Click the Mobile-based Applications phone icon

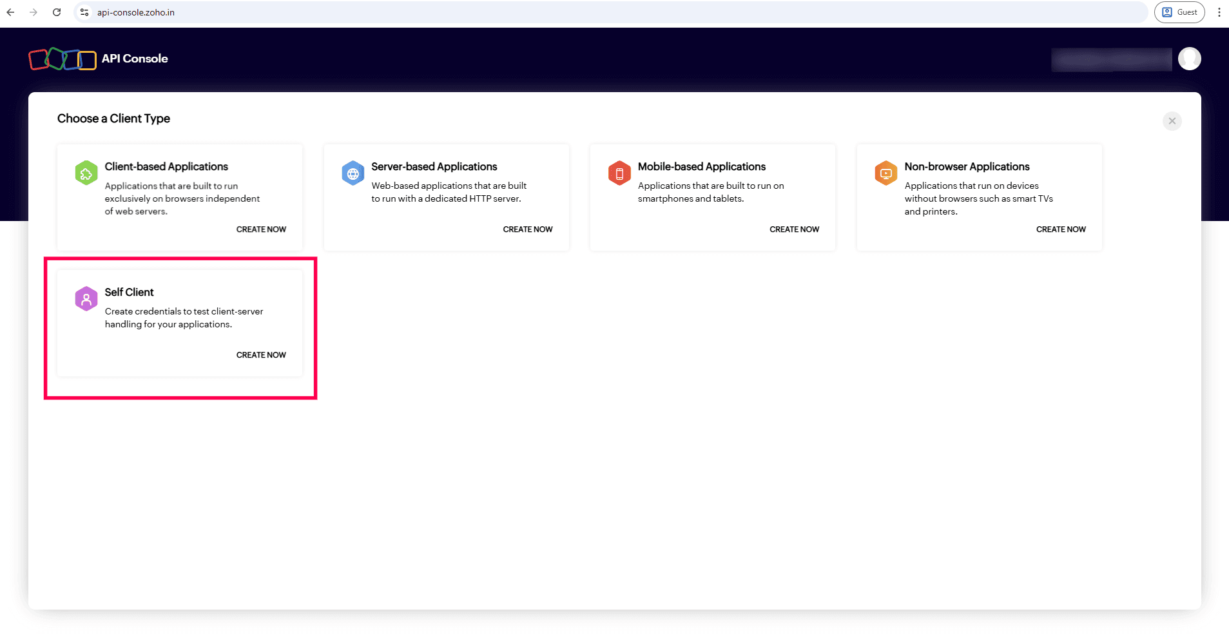click(x=619, y=173)
